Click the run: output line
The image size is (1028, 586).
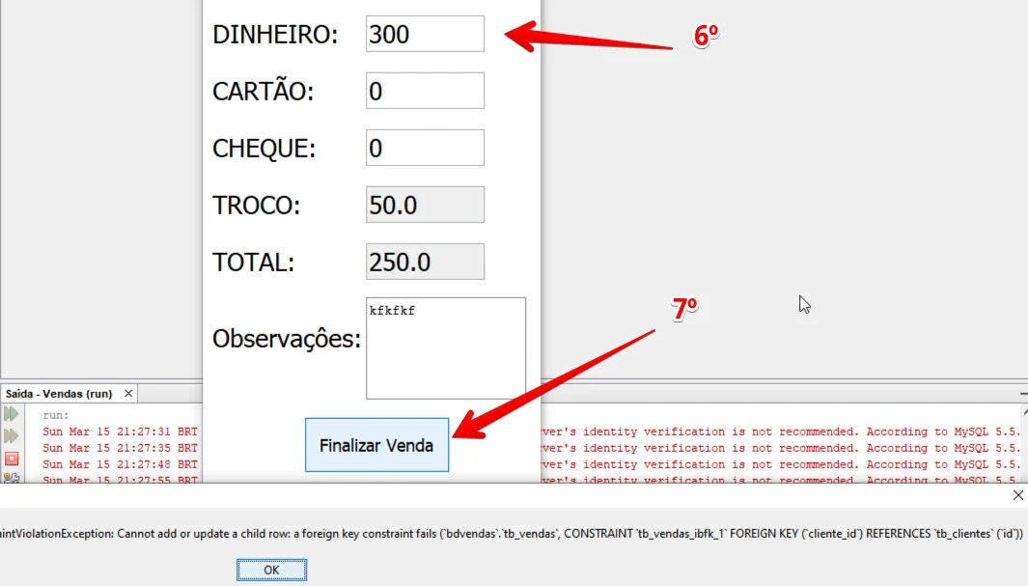coord(56,415)
